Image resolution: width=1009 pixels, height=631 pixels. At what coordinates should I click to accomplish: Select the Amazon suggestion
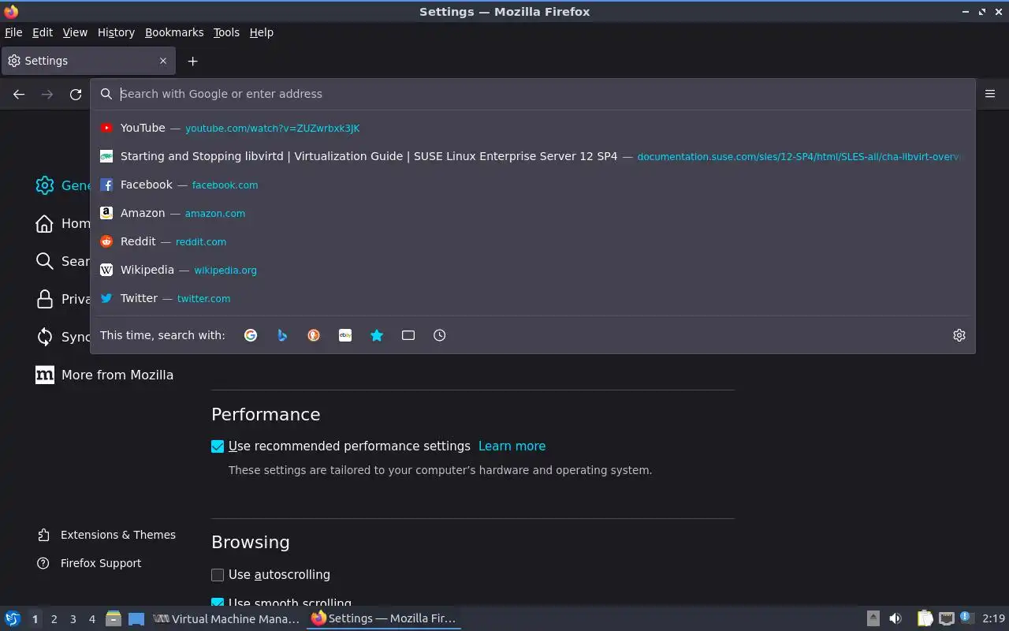(x=533, y=213)
